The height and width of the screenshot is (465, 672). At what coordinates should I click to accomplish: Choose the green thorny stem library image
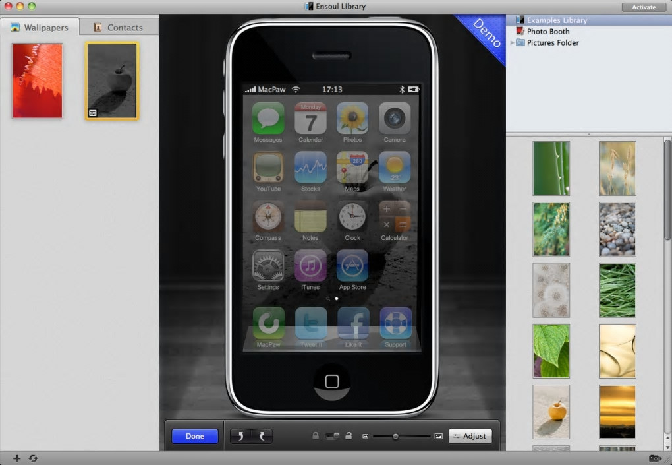551,169
